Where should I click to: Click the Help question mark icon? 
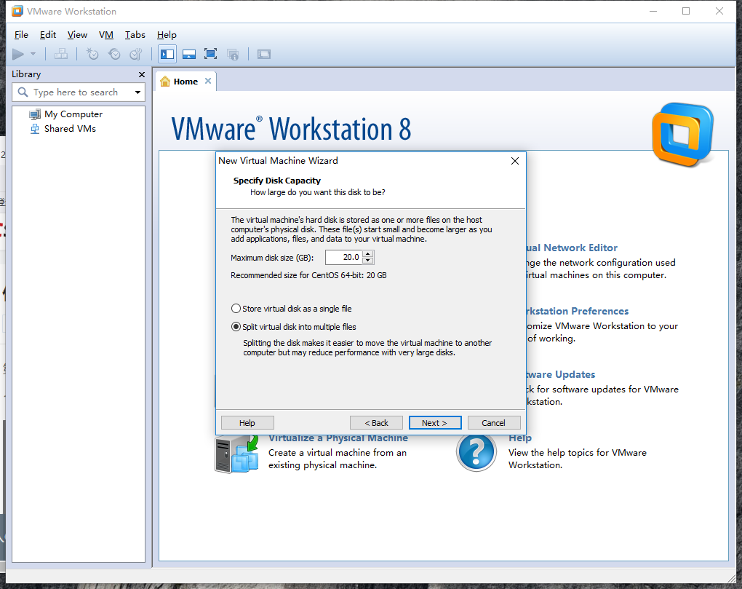(x=476, y=451)
